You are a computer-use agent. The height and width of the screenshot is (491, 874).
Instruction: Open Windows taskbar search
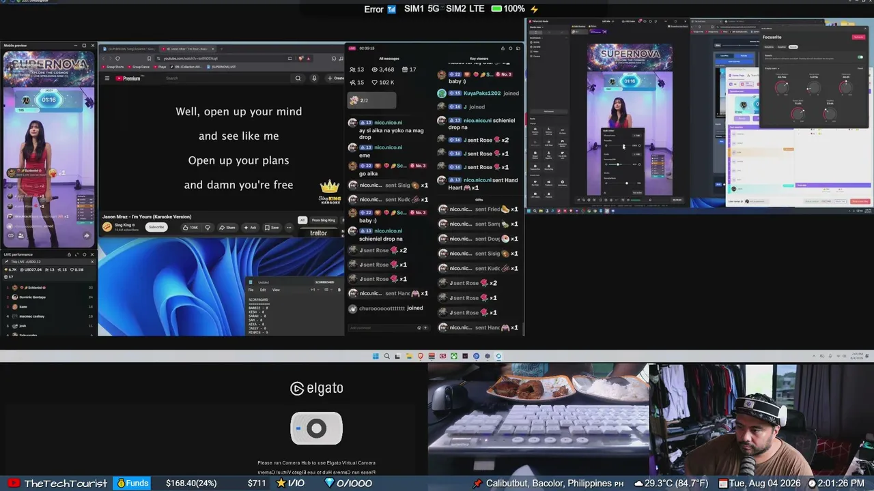click(x=386, y=356)
